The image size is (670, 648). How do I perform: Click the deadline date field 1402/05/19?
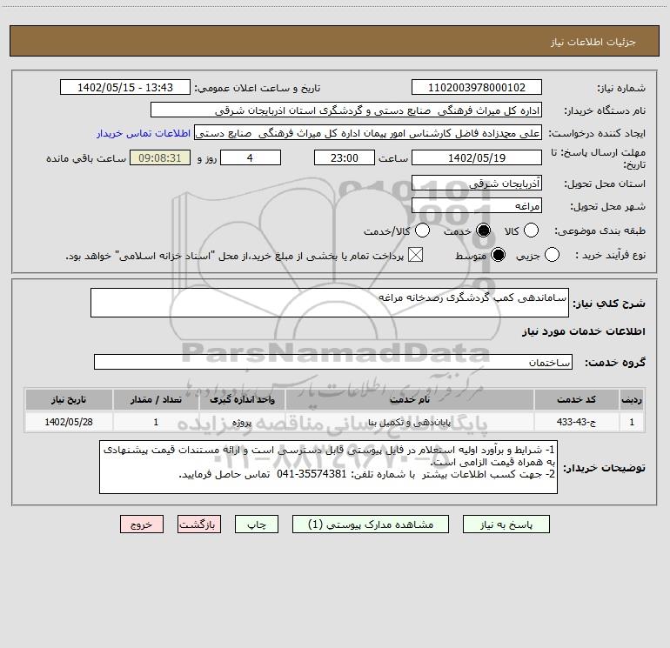477,157
